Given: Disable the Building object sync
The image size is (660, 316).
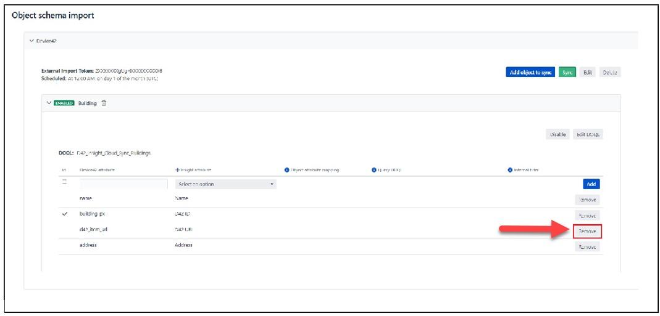Looking at the screenshot, I should (x=558, y=134).
